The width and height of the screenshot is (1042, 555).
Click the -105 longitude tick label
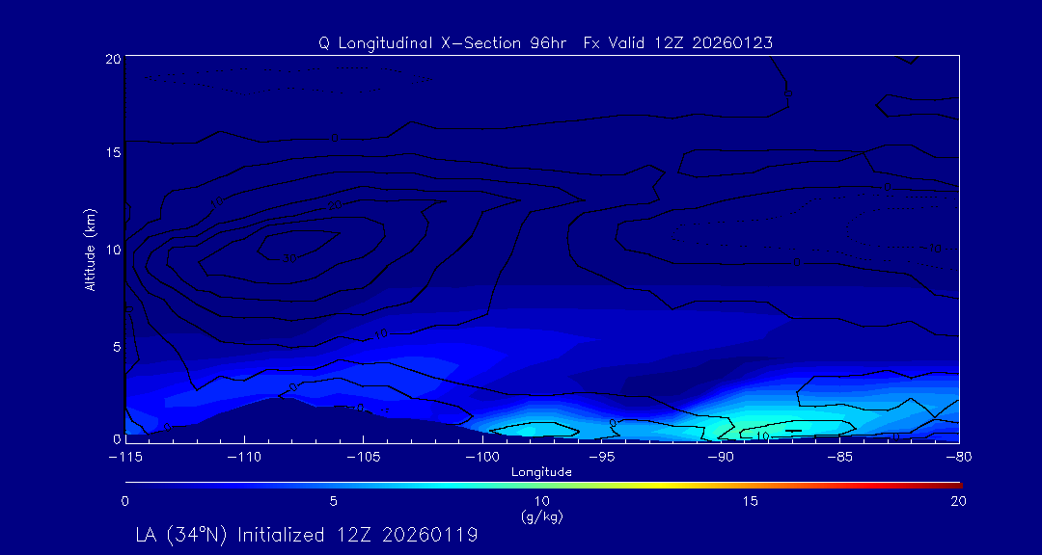[363, 458]
